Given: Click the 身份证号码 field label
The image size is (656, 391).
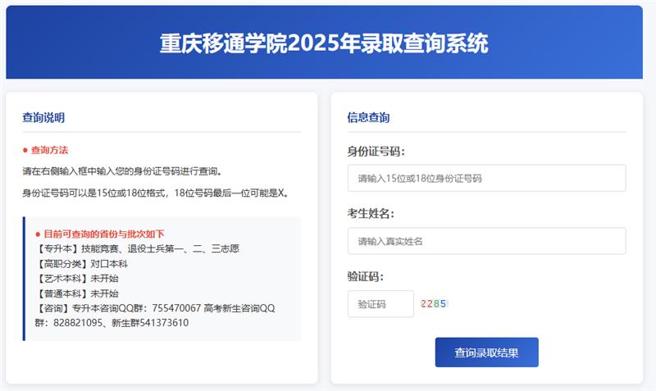Looking at the screenshot, I should tap(376, 152).
